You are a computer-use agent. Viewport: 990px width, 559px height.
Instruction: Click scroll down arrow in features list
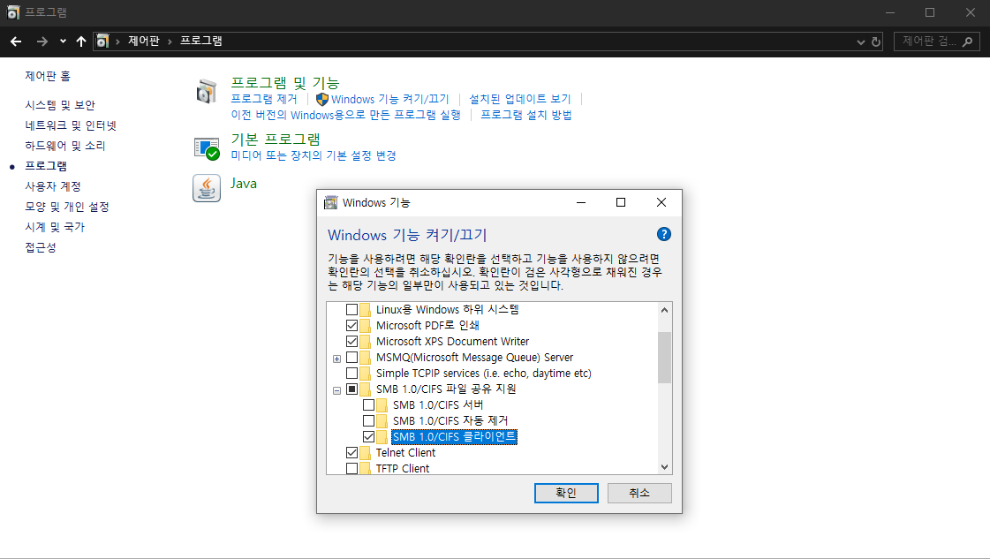pyautogui.click(x=664, y=467)
